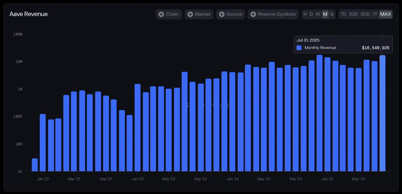The height and width of the screenshot is (194, 402).
Task: Set time range to 30D
Action: point(353,14)
